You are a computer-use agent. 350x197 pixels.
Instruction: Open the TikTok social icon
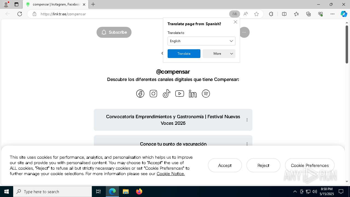point(167,94)
